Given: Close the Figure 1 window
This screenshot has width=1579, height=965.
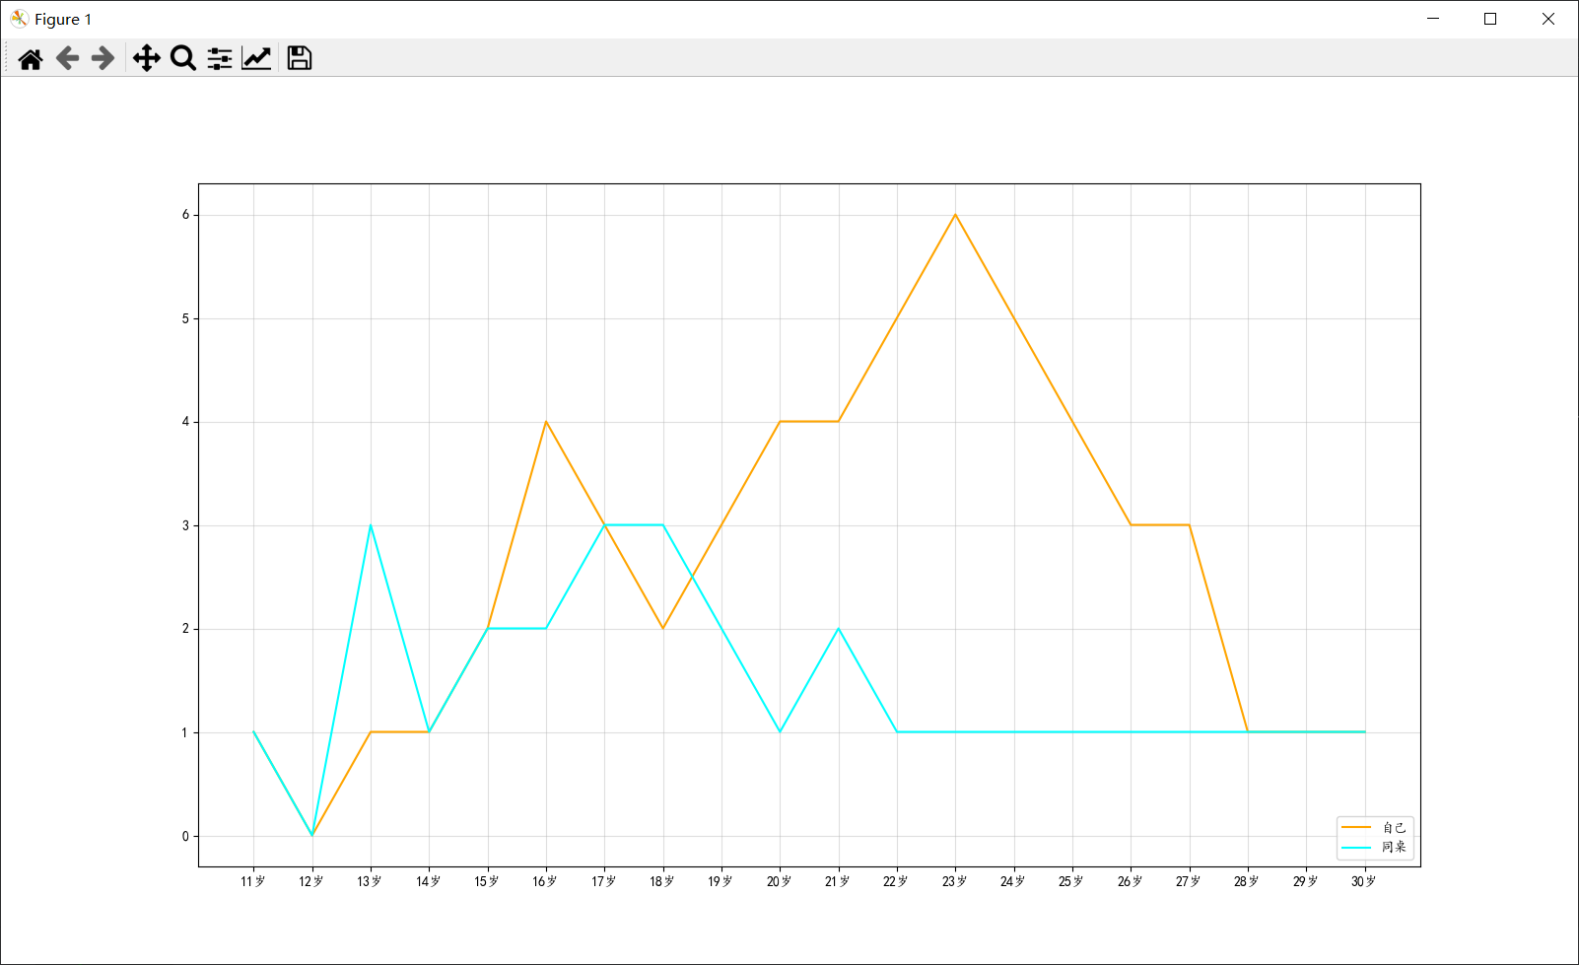Looking at the screenshot, I should pyautogui.click(x=1548, y=19).
